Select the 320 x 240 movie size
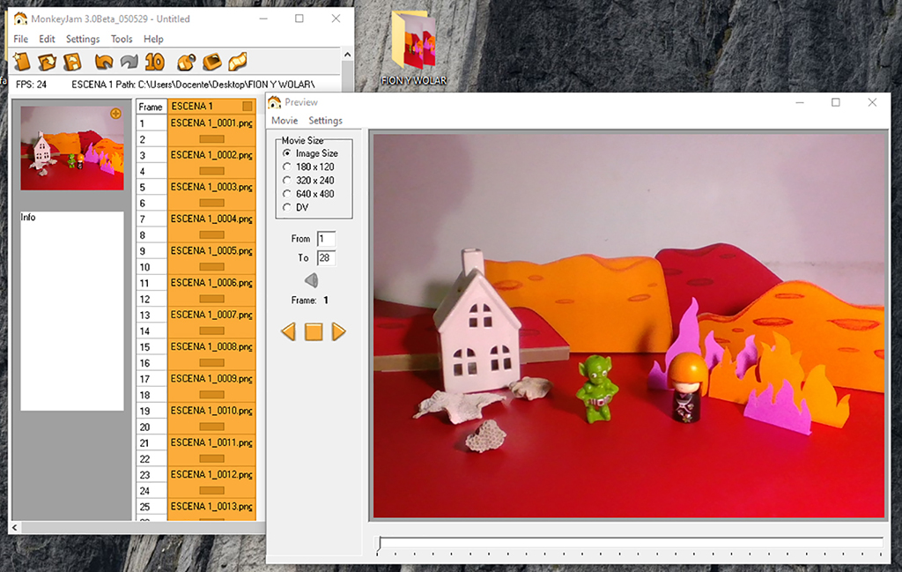Viewport: 902px width, 572px height. [286, 180]
